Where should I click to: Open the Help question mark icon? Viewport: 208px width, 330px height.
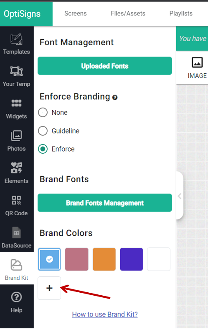(x=16, y=297)
